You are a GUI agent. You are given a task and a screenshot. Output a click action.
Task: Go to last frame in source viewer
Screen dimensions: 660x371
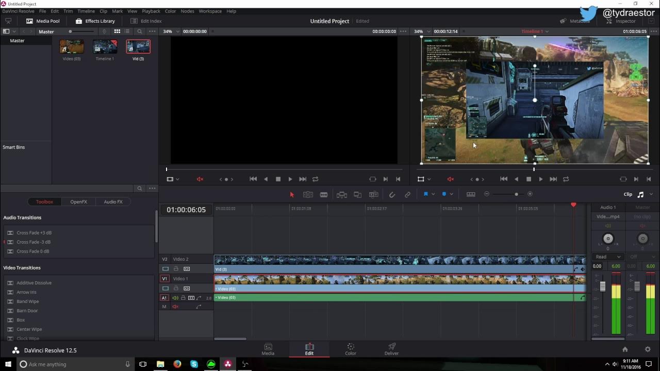click(303, 179)
